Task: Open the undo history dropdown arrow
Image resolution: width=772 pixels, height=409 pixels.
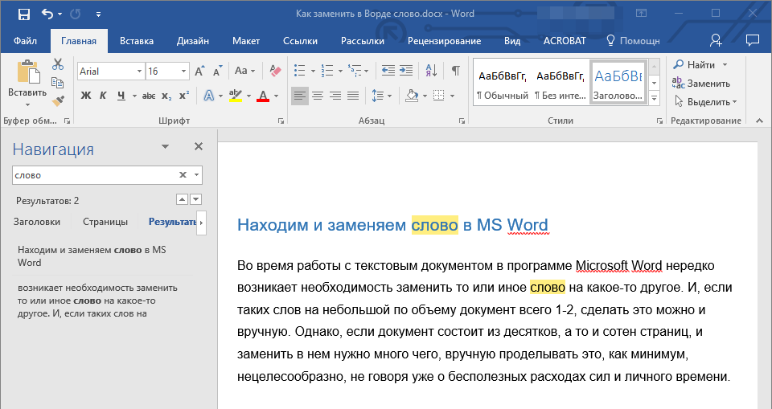Action: (x=60, y=14)
